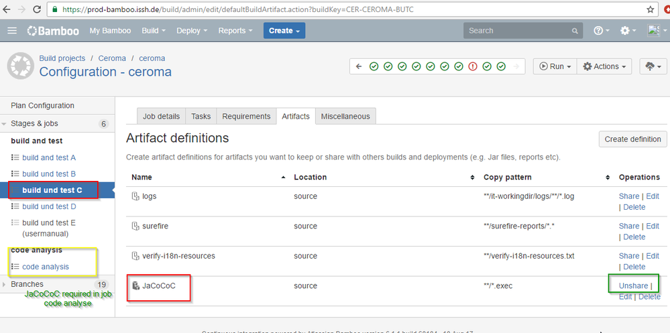Click the browser forward arrow

[23, 9]
